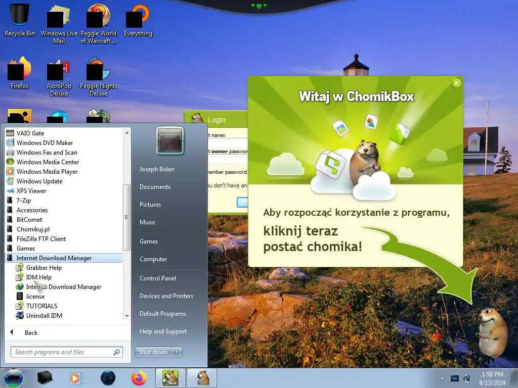Screen dimensions: 518x388
Task: Open Devices and Printers
Action: pos(166,296)
